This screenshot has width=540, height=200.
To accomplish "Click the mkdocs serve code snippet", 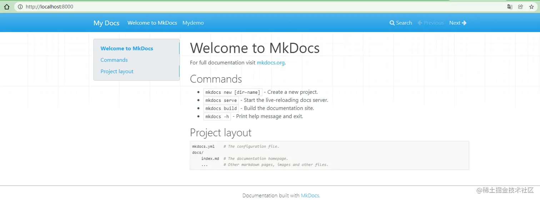I will point(221,100).
